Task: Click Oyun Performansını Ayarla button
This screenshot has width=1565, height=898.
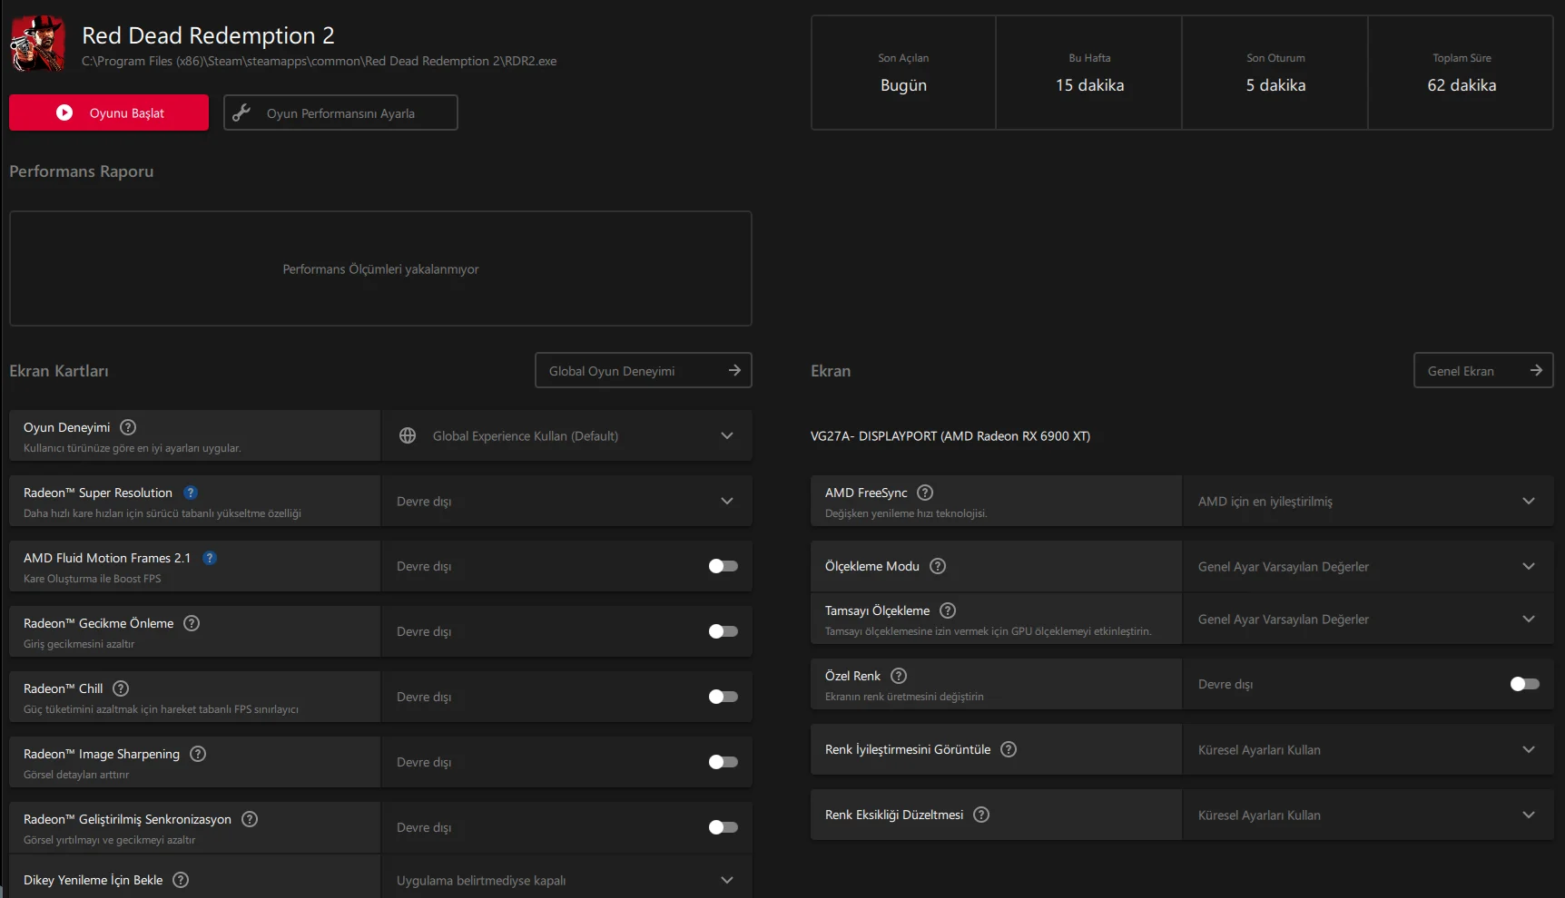Action: (x=340, y=112)
